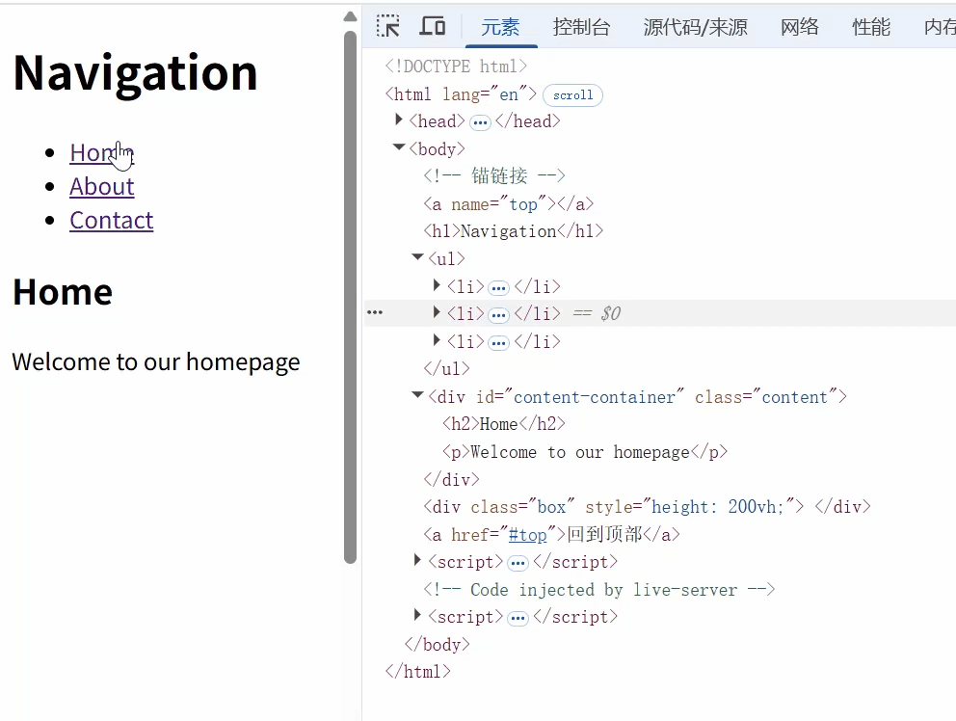Click the Contact navigation link
The height and width of the screenshot is (721, 956).
click(112, 220)
